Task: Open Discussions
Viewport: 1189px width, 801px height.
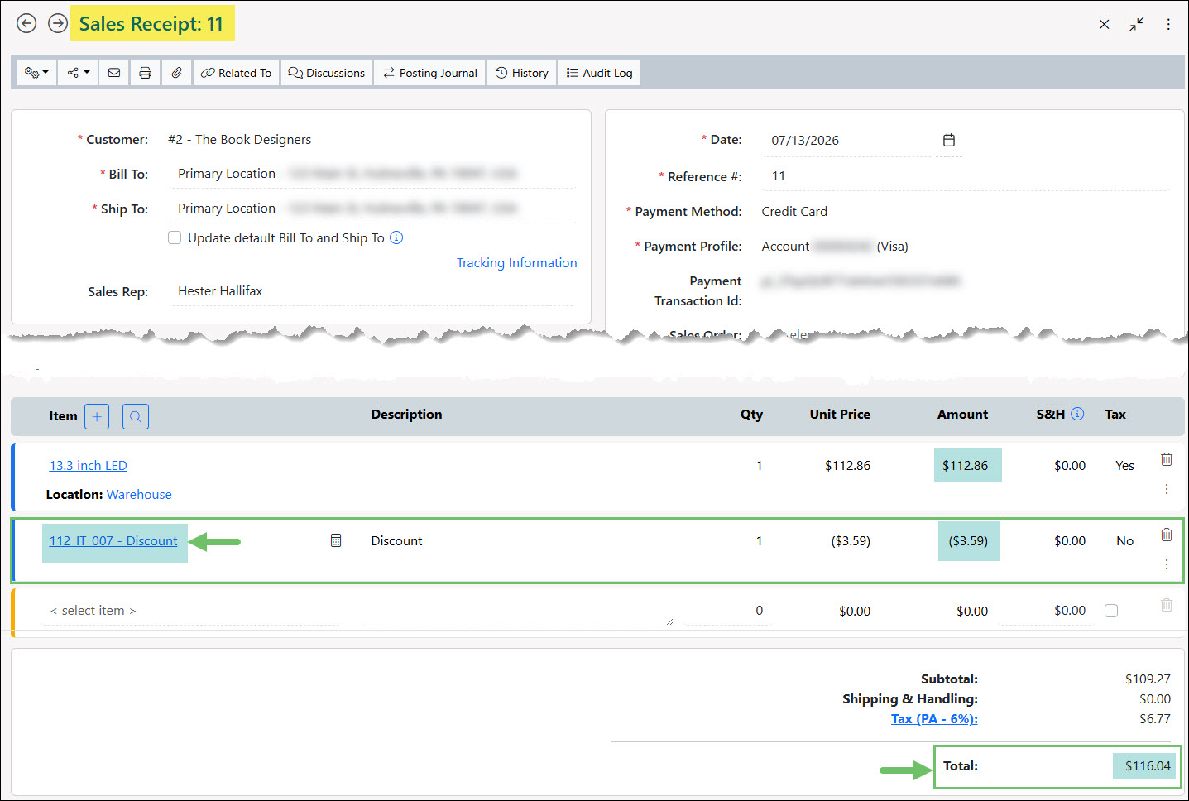Action: pos(327,73)
